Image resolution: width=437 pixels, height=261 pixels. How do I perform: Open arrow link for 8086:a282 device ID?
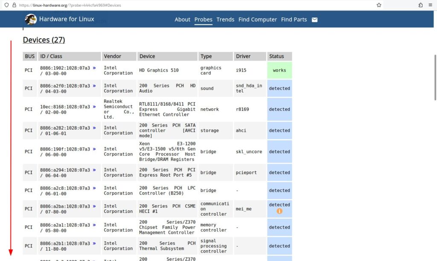94,128
